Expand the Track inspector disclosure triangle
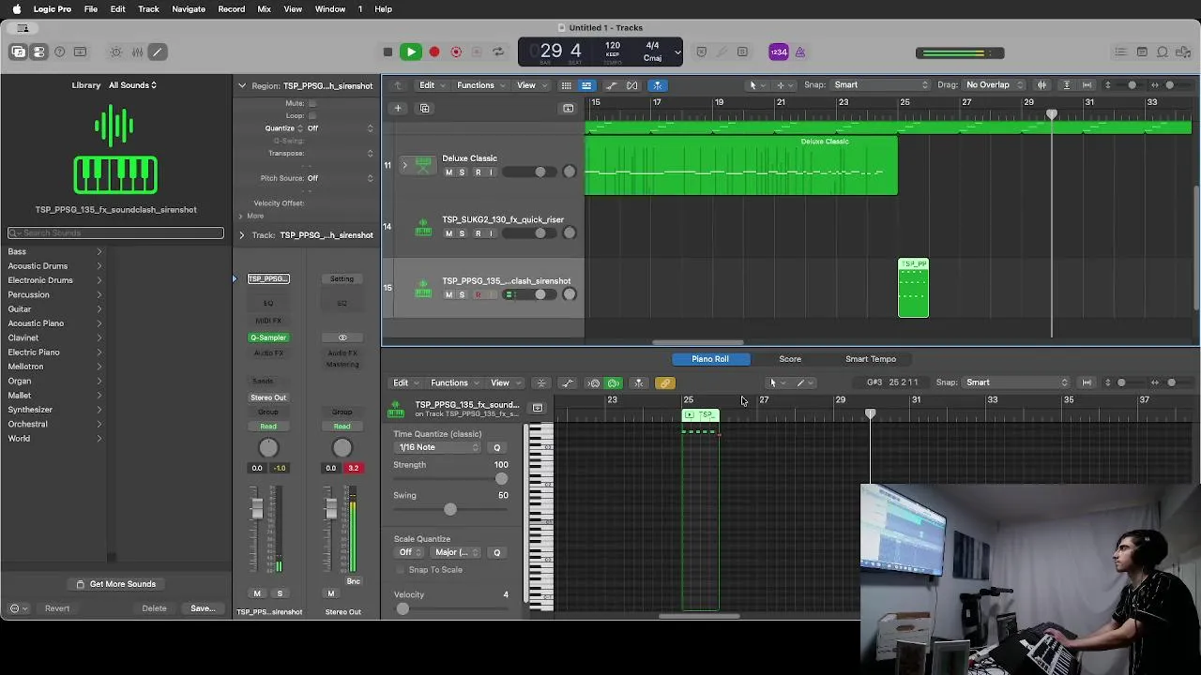Viewport: 1201px width, 675px height. point(242,235)
